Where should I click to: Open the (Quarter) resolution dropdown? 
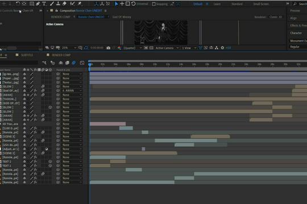point(132,48)
